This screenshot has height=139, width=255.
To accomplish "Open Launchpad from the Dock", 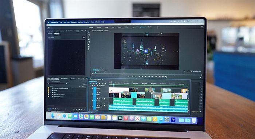I will [59, 116].
